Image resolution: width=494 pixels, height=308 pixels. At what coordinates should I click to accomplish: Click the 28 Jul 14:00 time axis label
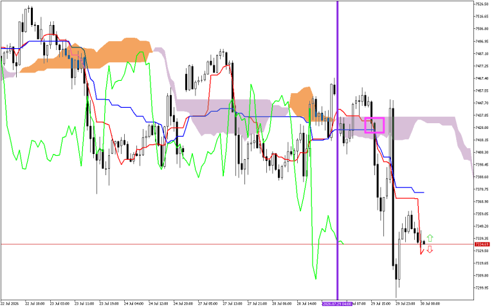(307, 304)
